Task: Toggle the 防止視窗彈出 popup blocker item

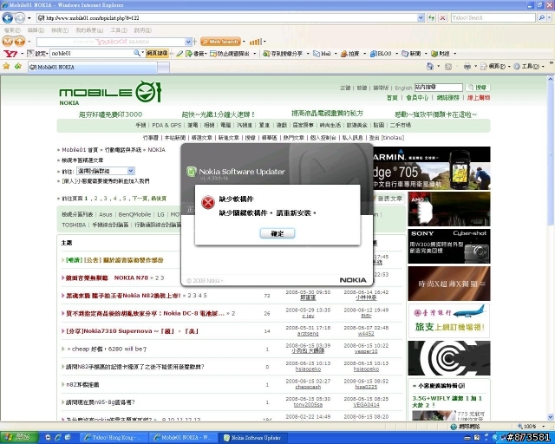Action: (230, 54)
